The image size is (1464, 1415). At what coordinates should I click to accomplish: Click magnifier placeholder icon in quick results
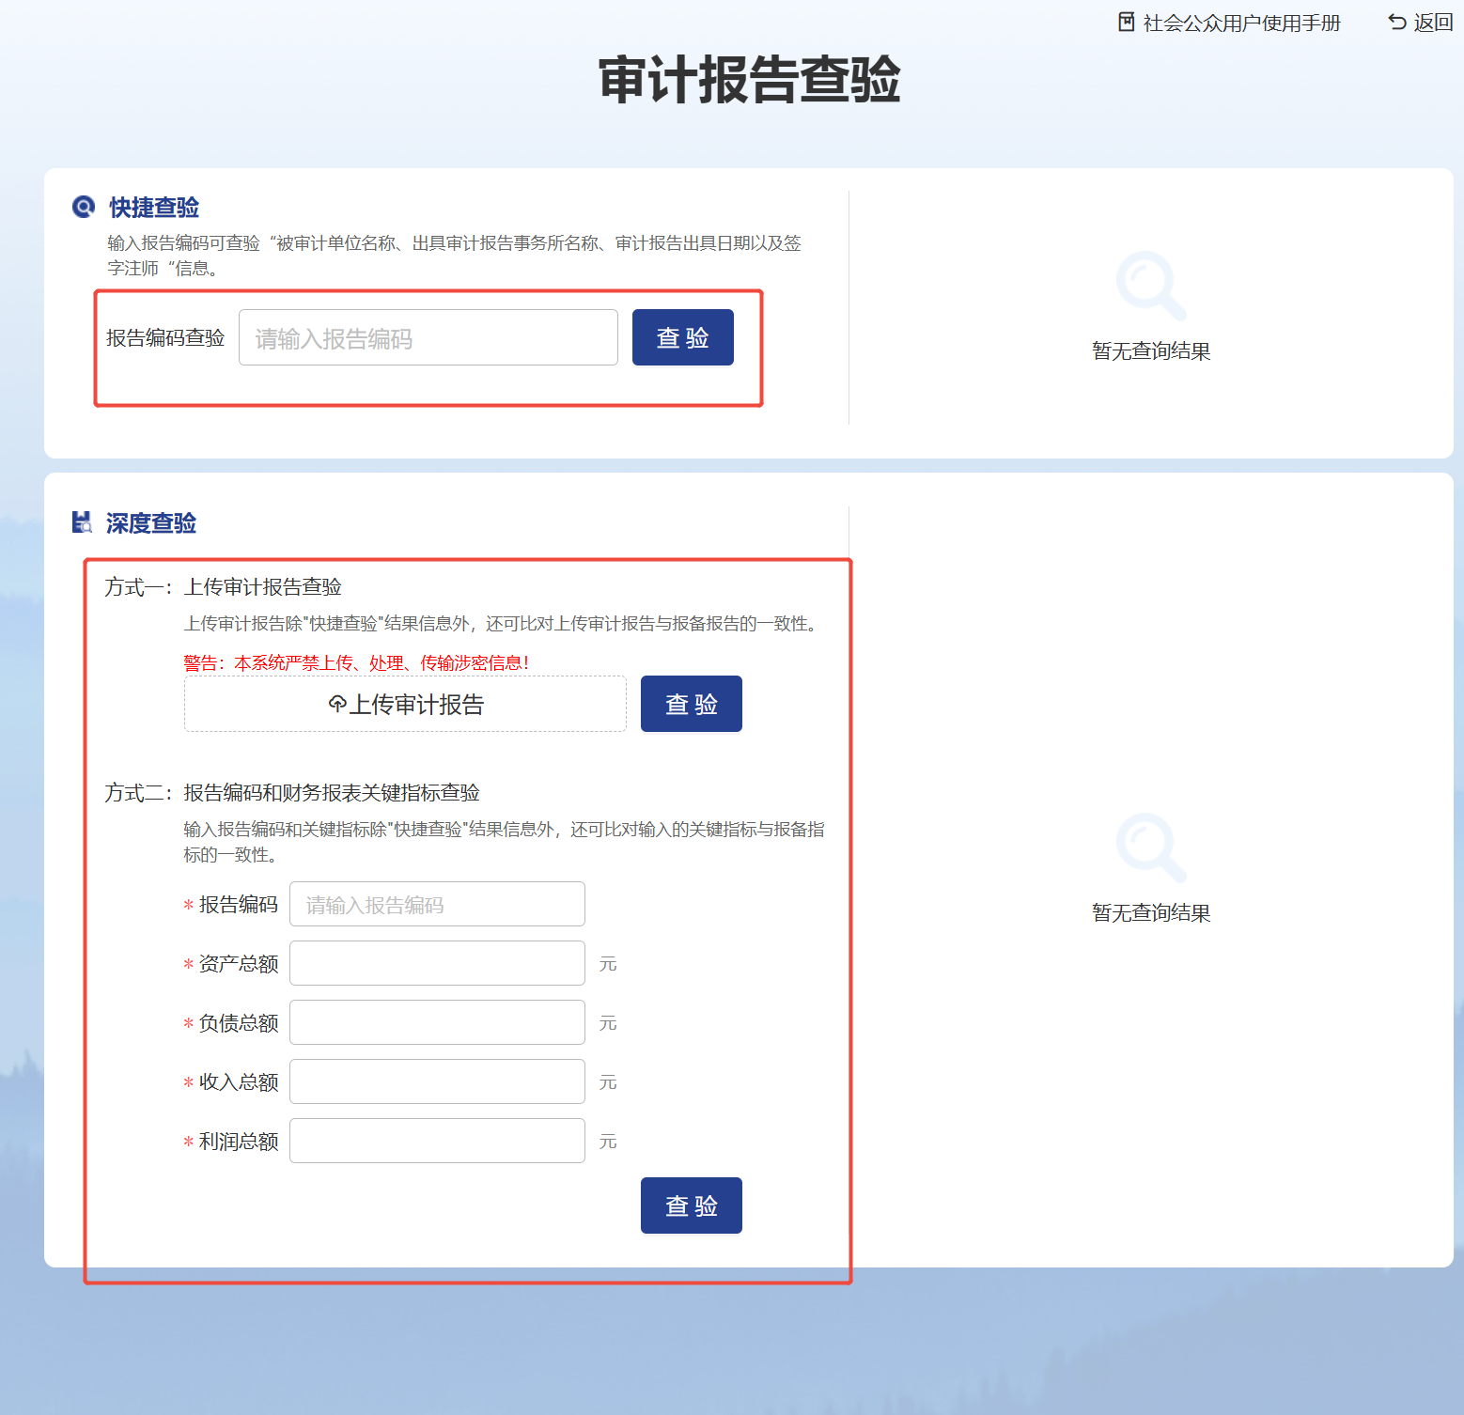1150,286
